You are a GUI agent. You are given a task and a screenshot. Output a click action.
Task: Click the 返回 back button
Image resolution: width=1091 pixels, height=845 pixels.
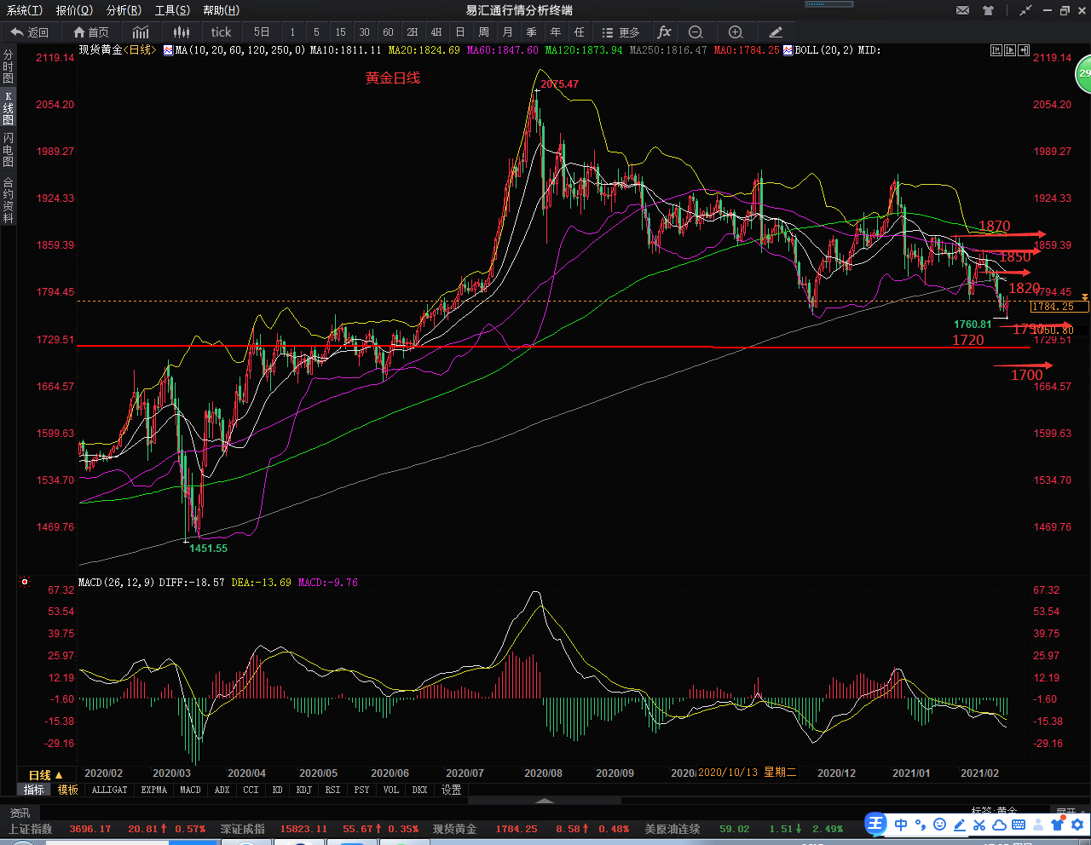coord(30,32)
